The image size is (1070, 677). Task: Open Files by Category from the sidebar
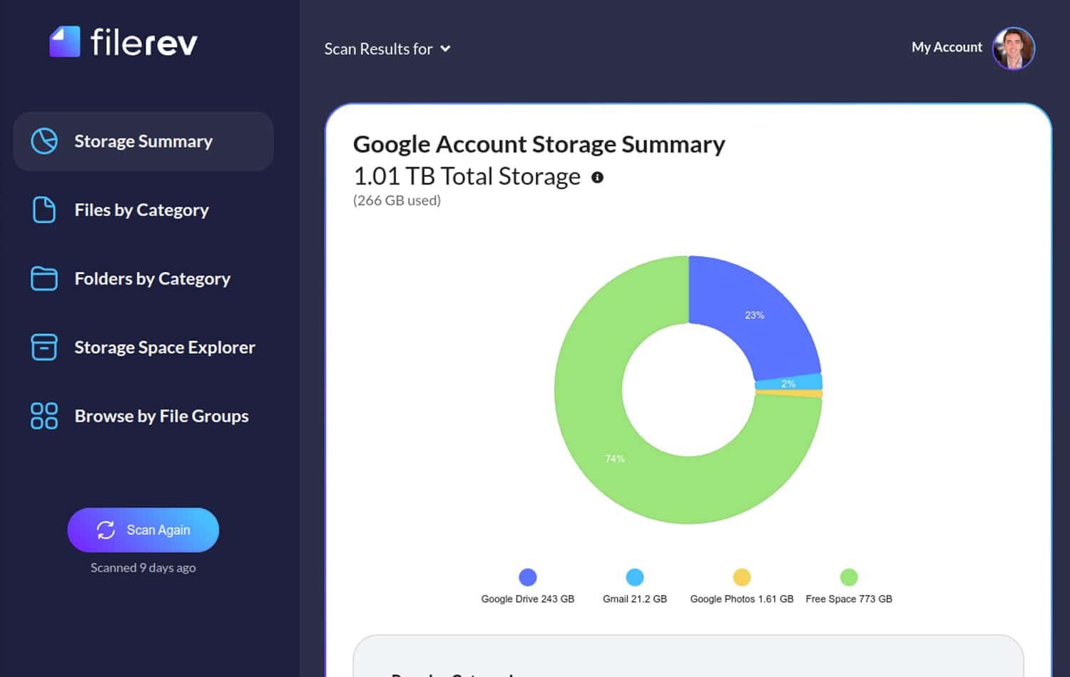[x=141, y=209]
